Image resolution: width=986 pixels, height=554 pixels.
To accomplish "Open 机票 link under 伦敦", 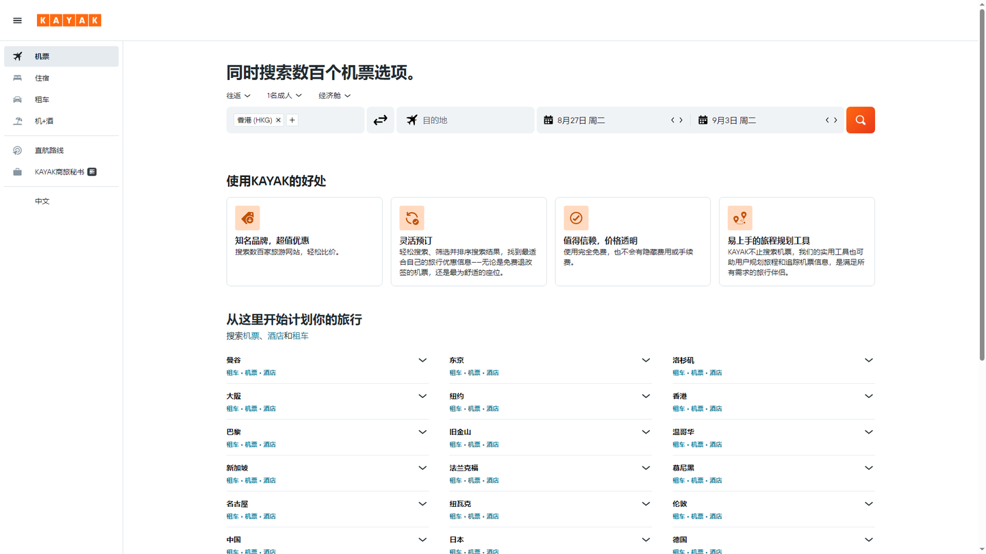I will click(697, 516).
